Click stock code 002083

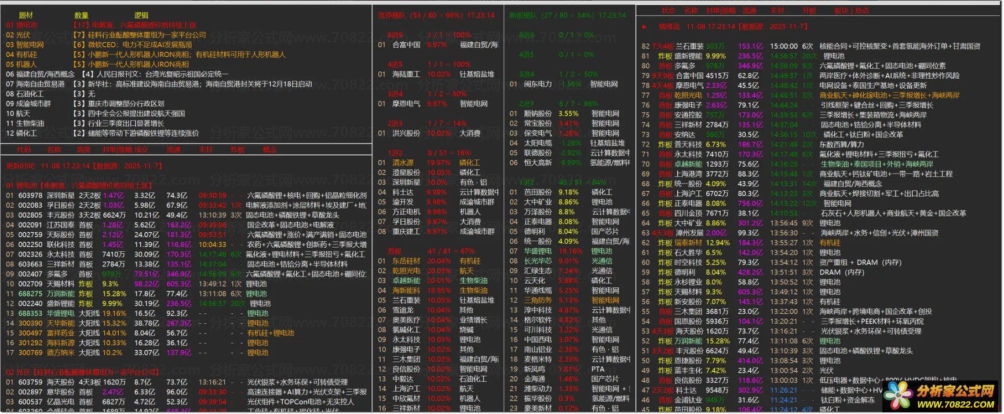tap(30, 206)
